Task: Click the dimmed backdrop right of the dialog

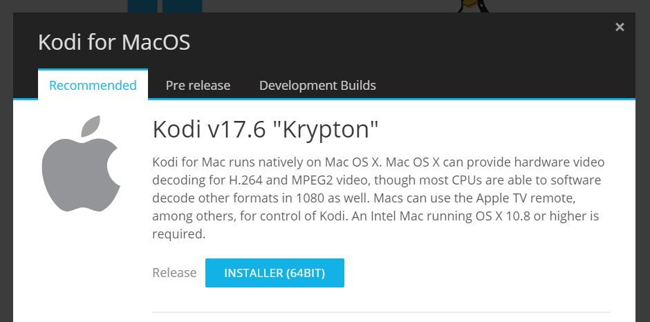Action: point(642,166)
